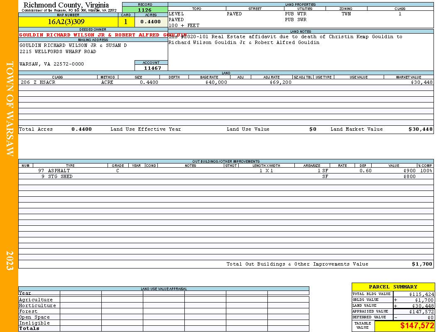Click the zoning value TWN
The height and width of the screenshot is (332, 436).
[x=346, y=14]
